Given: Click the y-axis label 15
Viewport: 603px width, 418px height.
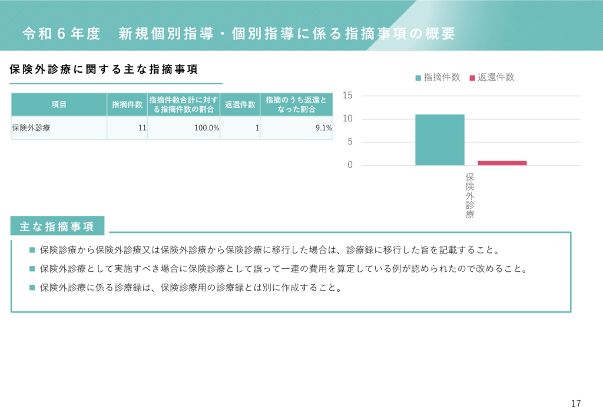Looking at the screenshot, I should tap(347, 96).
